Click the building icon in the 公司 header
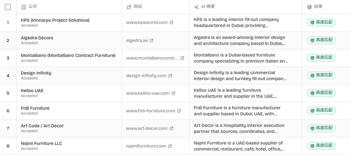The height and width of the screenshot is (155, 350). 24,7
